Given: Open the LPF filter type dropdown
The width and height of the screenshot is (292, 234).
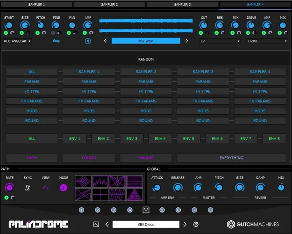Looking at the screenshot, I should [x=219, y=41].
